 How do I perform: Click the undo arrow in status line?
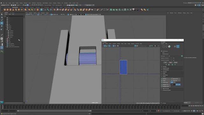17,5
